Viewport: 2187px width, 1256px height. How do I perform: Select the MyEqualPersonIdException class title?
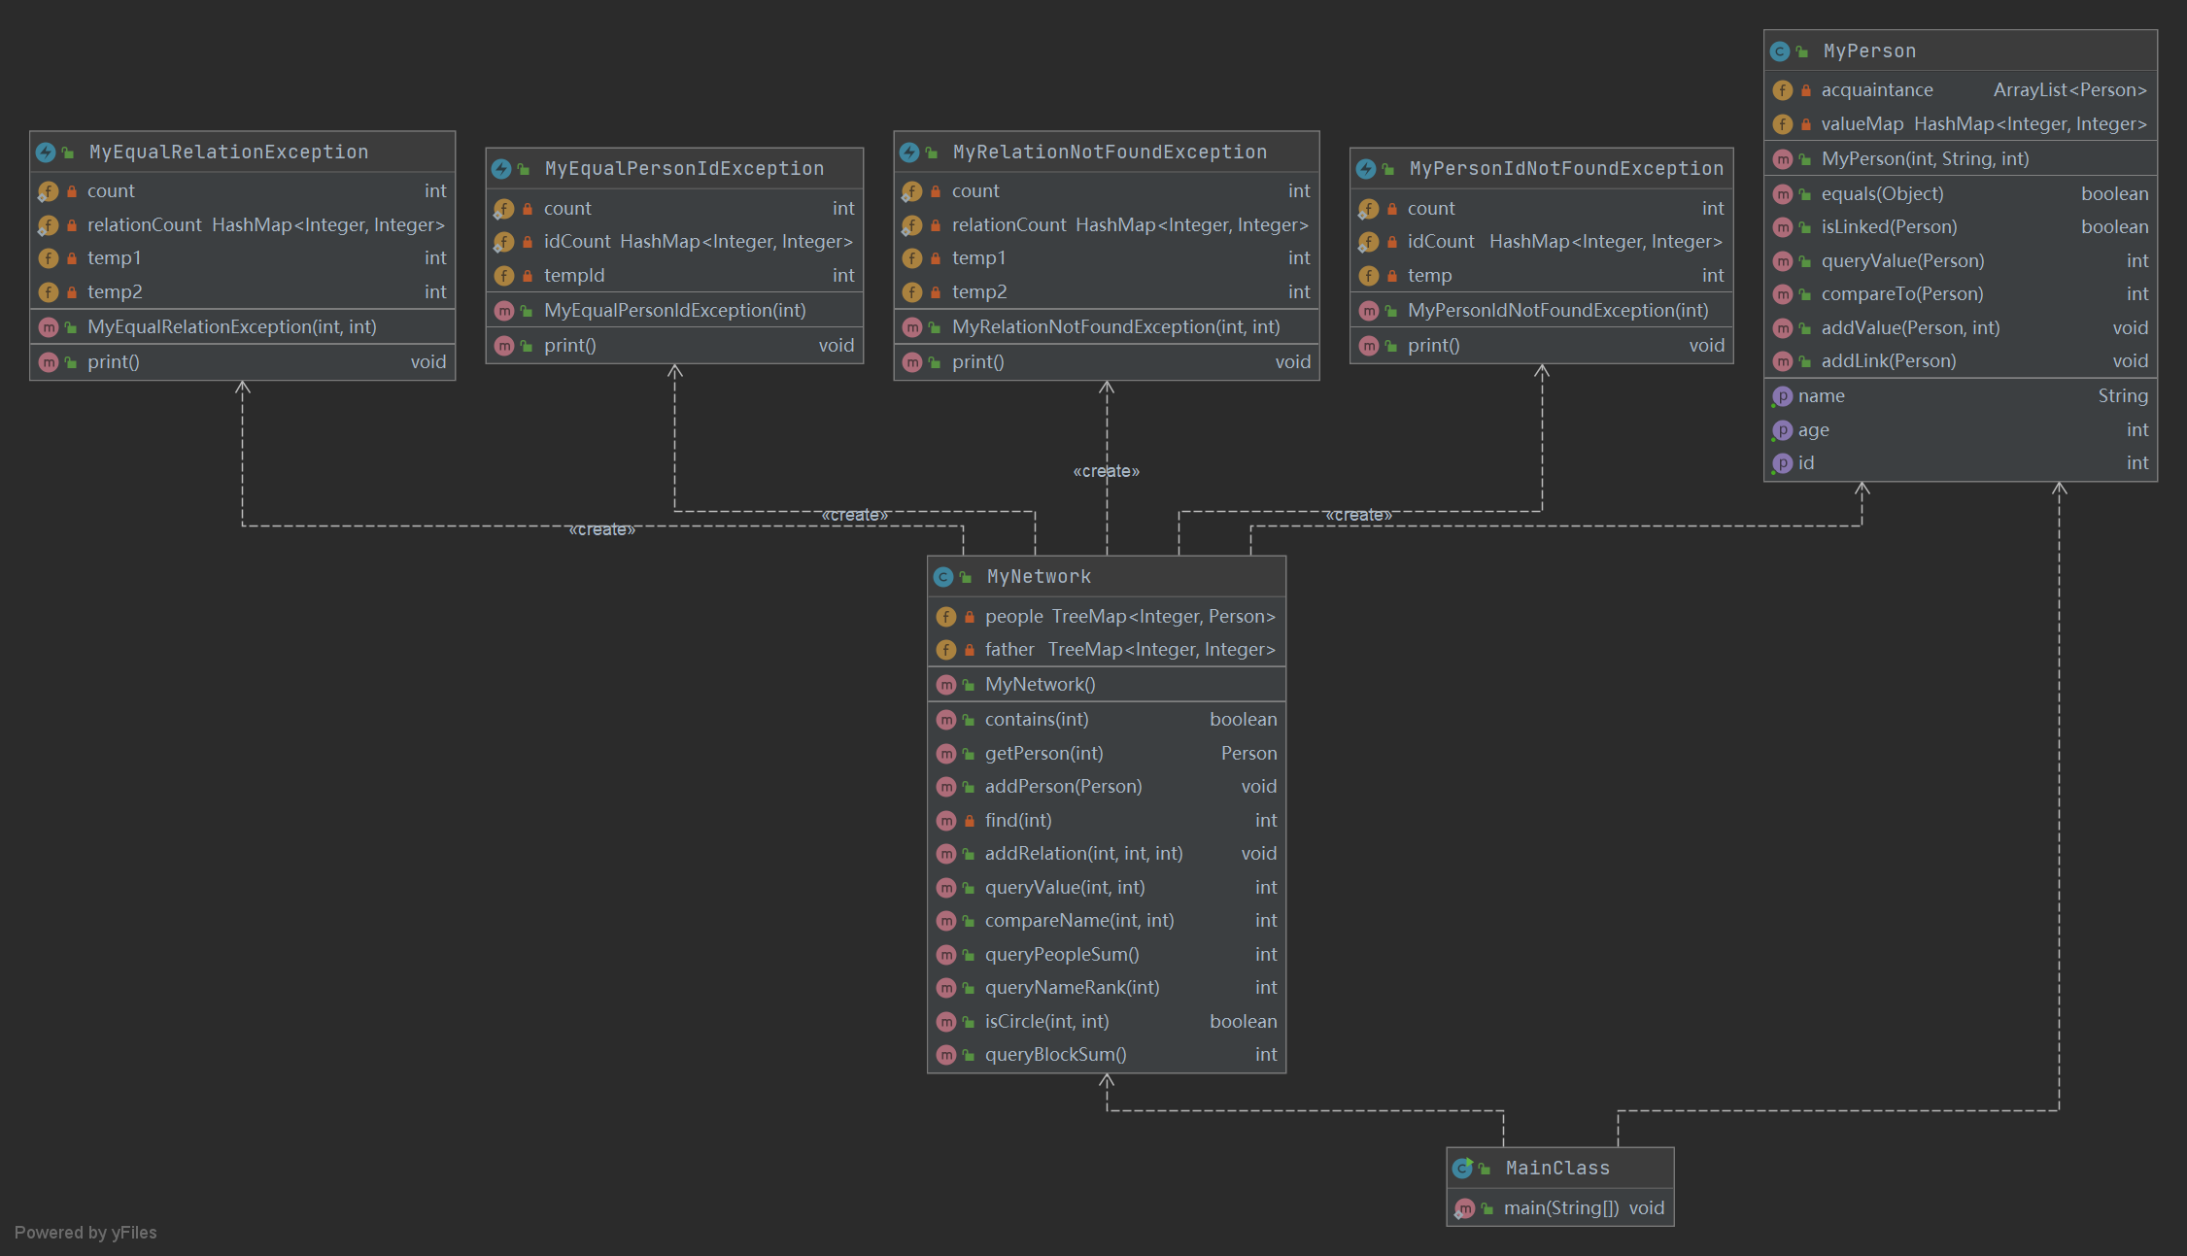[684, 169]
